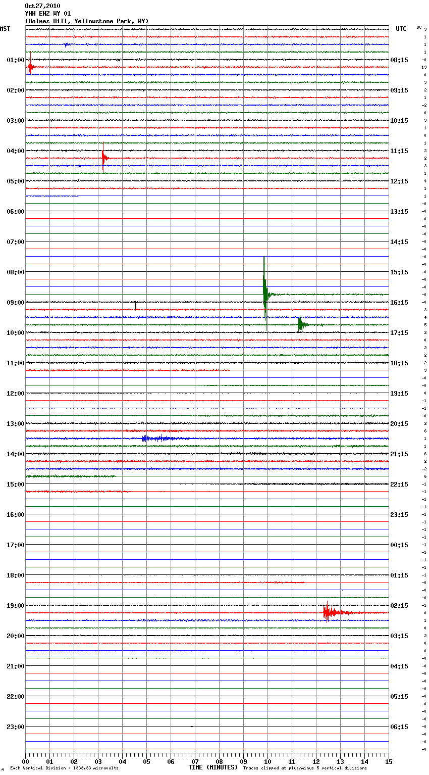This screenshot has height=775, width=429.
Task: Click the red seismic spike after 04:00 MST
Action: pos(104,157)
